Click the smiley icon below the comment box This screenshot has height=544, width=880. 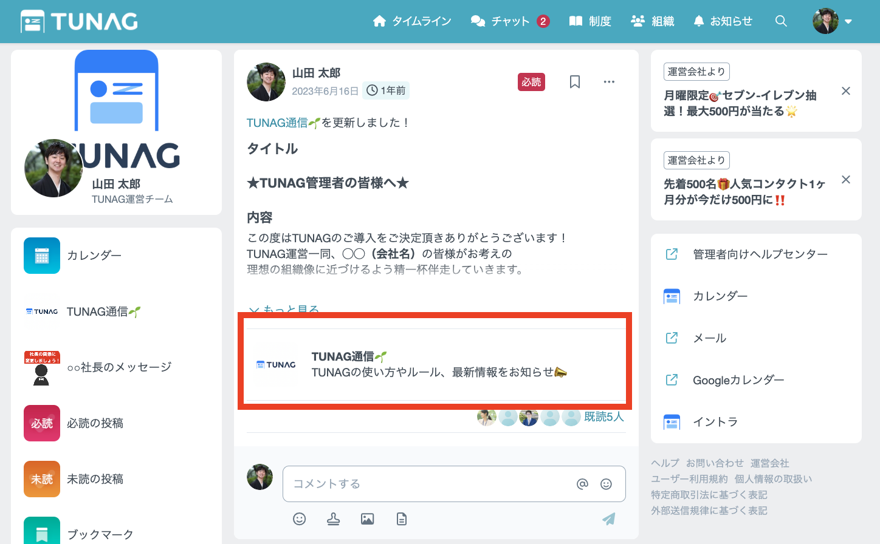299,518
